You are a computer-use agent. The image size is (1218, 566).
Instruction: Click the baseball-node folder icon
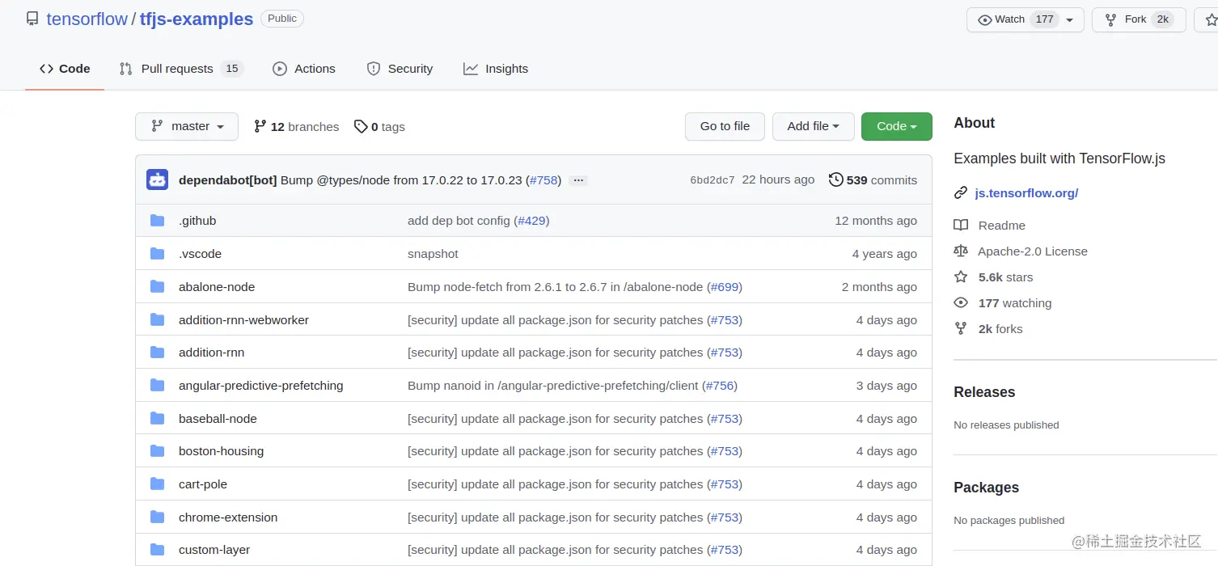[158, 418]
